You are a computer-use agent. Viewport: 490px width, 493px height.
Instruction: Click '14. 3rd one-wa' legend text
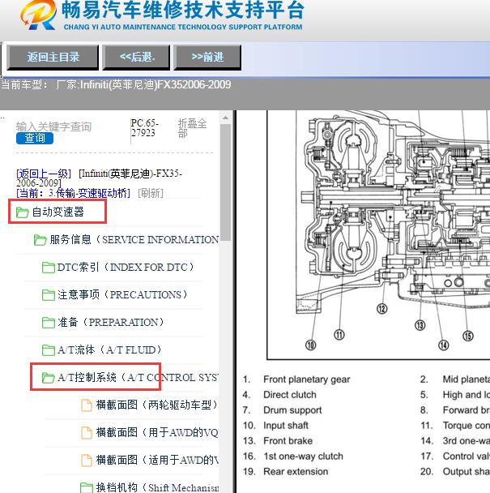coord(455,441)
